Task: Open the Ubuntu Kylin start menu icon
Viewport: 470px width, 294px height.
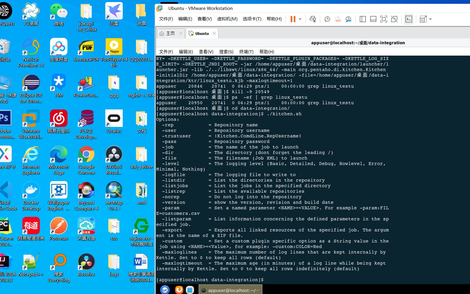Action: click(165, 290)
